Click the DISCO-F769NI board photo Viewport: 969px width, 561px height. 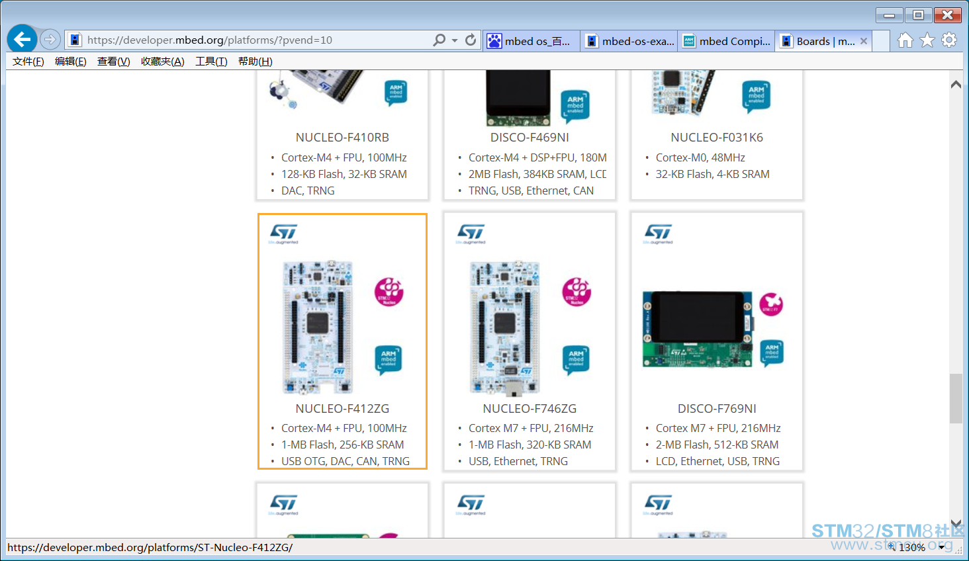[698, 329]
